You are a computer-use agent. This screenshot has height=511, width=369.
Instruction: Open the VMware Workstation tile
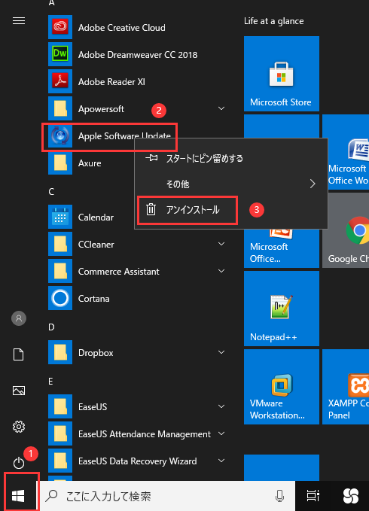(282, 387)
